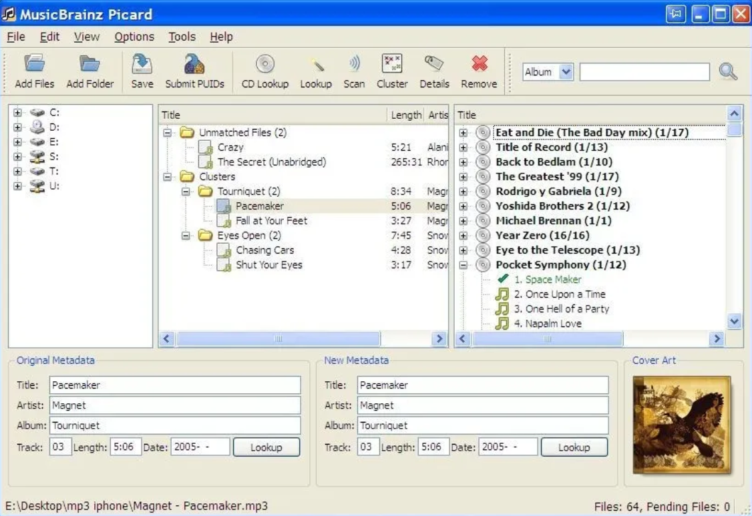Screen dimensions: 752x516
Task: Click the New Metadata Date field
Action: click(x=508, y=447)
